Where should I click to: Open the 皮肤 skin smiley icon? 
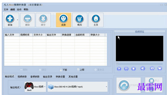(x=63, y=19)
